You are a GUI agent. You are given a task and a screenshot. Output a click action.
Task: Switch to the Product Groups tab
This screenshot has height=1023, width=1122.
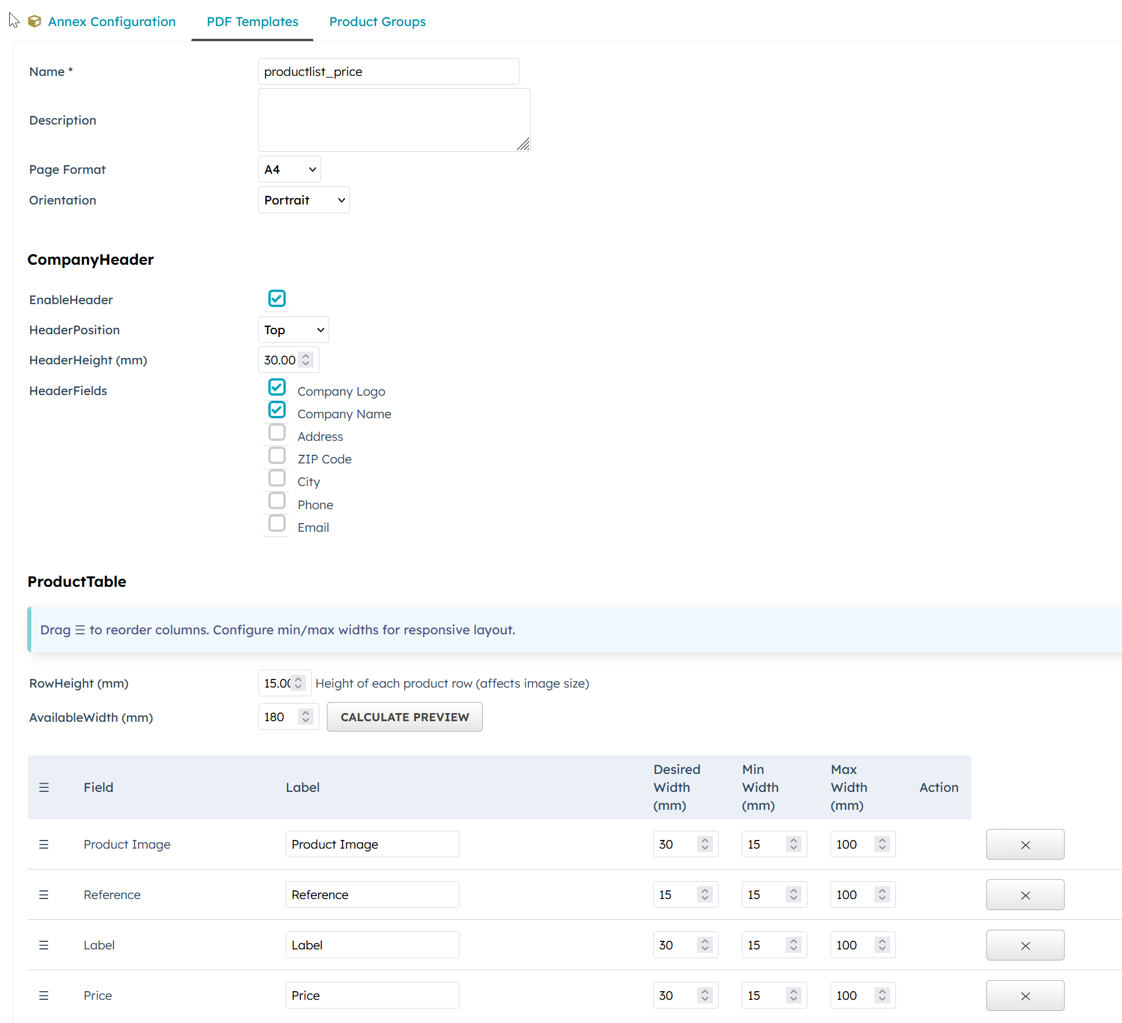coord(377,21)
